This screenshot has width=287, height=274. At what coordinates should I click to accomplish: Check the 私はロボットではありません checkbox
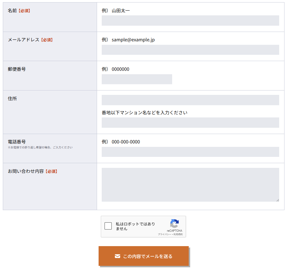(108, 226)
